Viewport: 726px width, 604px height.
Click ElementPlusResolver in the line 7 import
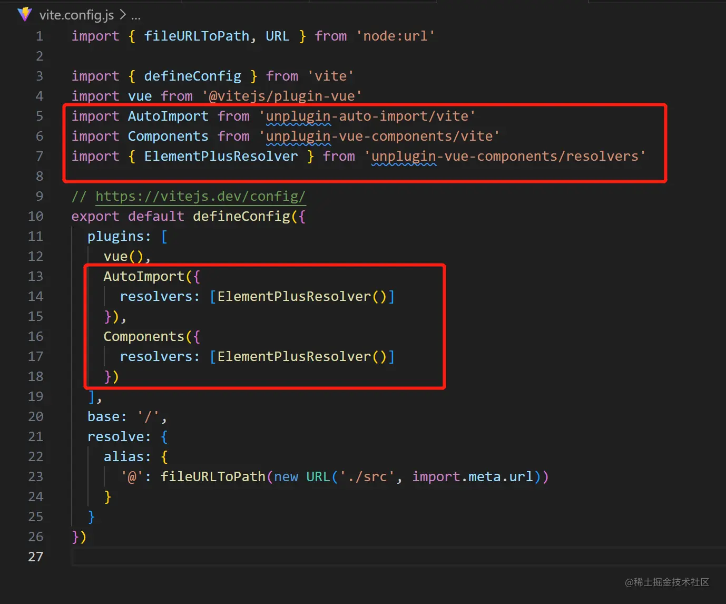click(221, 156)
